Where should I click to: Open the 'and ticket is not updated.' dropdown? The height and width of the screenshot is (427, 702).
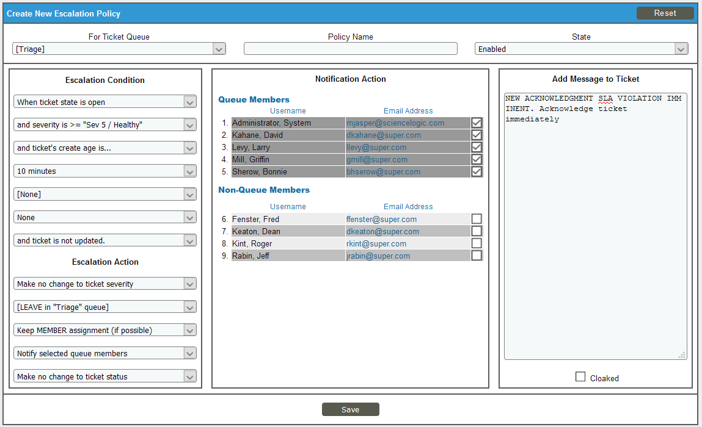(x=105, y=240)
